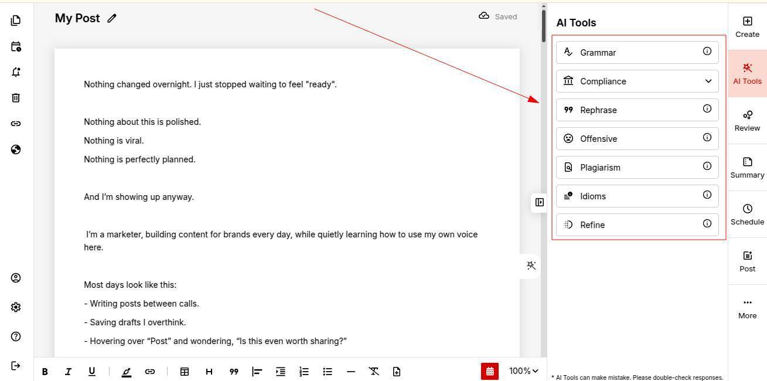Switch to the Review tab
Viewport: 767px width, 381px height.
(x=747, y=121)
